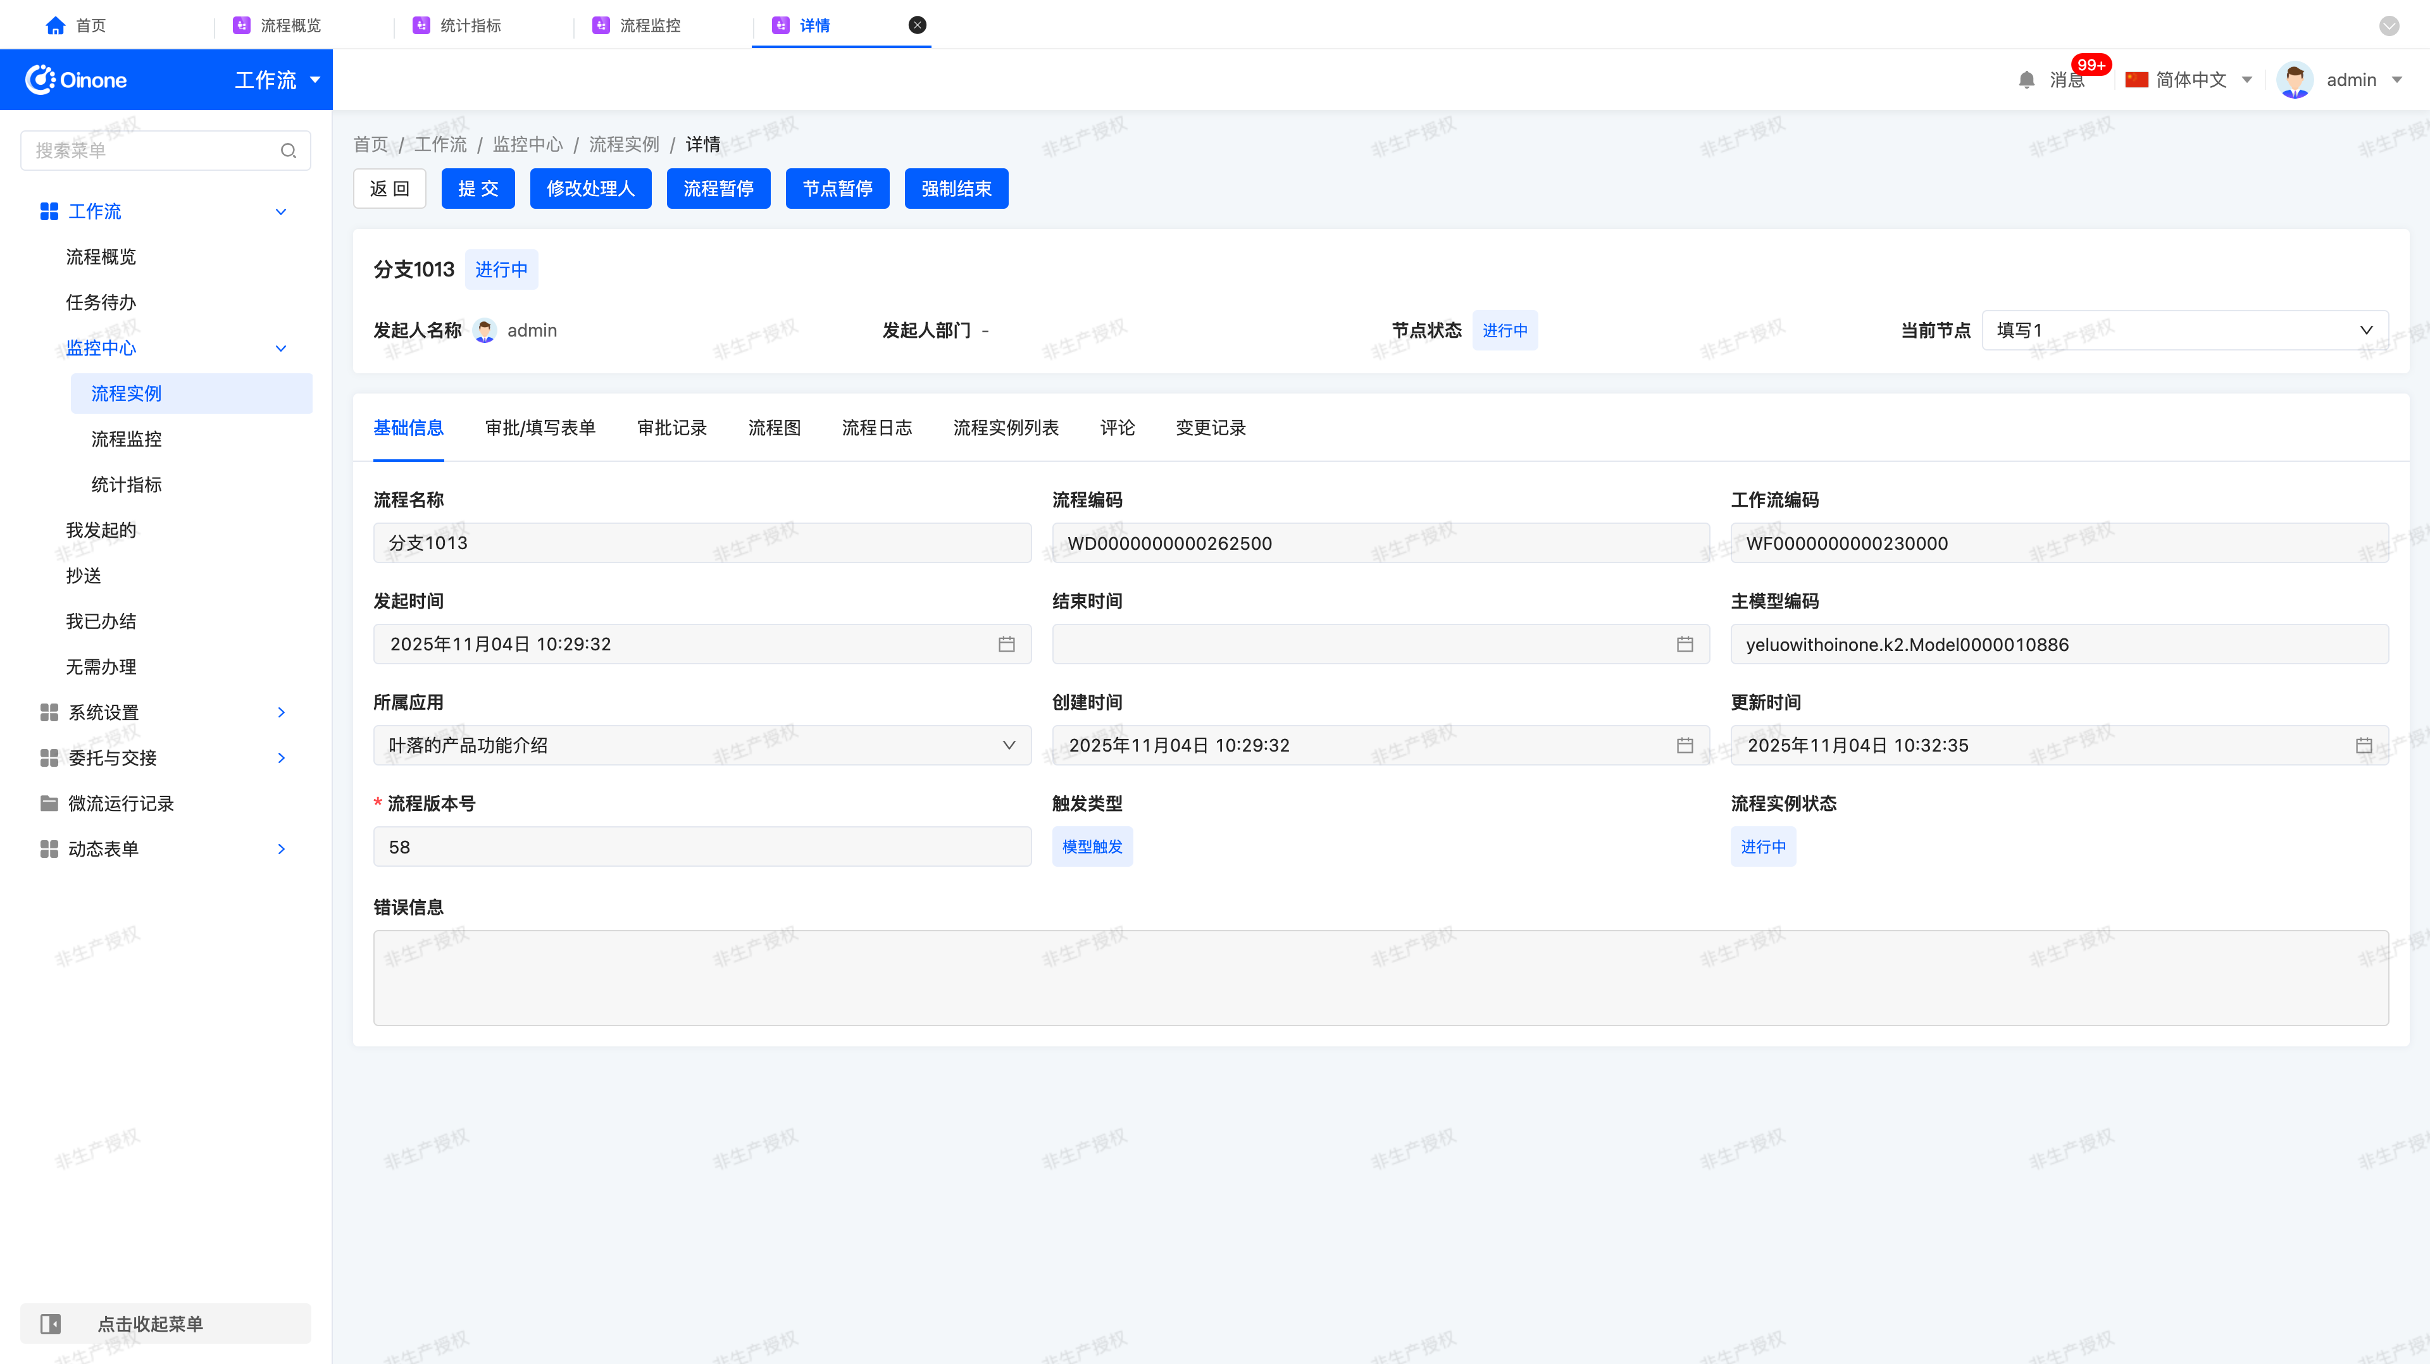This screenshot has width=2430, height=1364.
Task: Click the search magnifier icon in menu search
Action: point(289,151)
